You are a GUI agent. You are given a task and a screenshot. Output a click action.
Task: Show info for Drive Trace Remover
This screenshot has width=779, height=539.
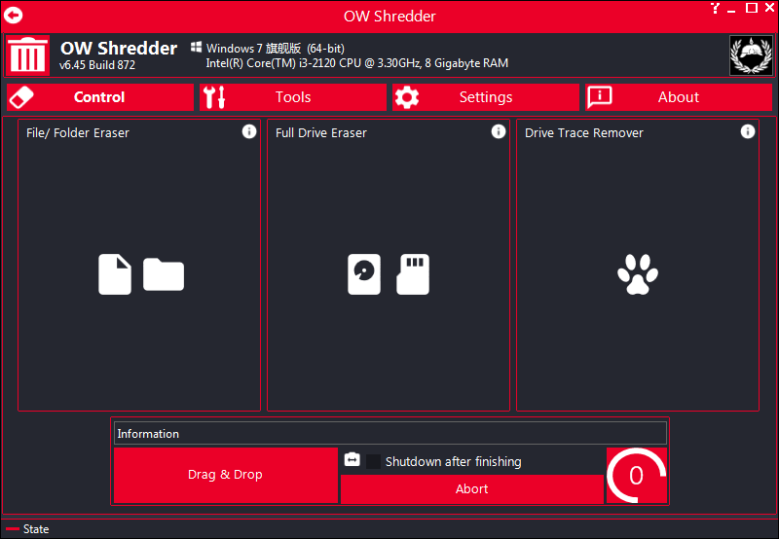click(748, 131)
